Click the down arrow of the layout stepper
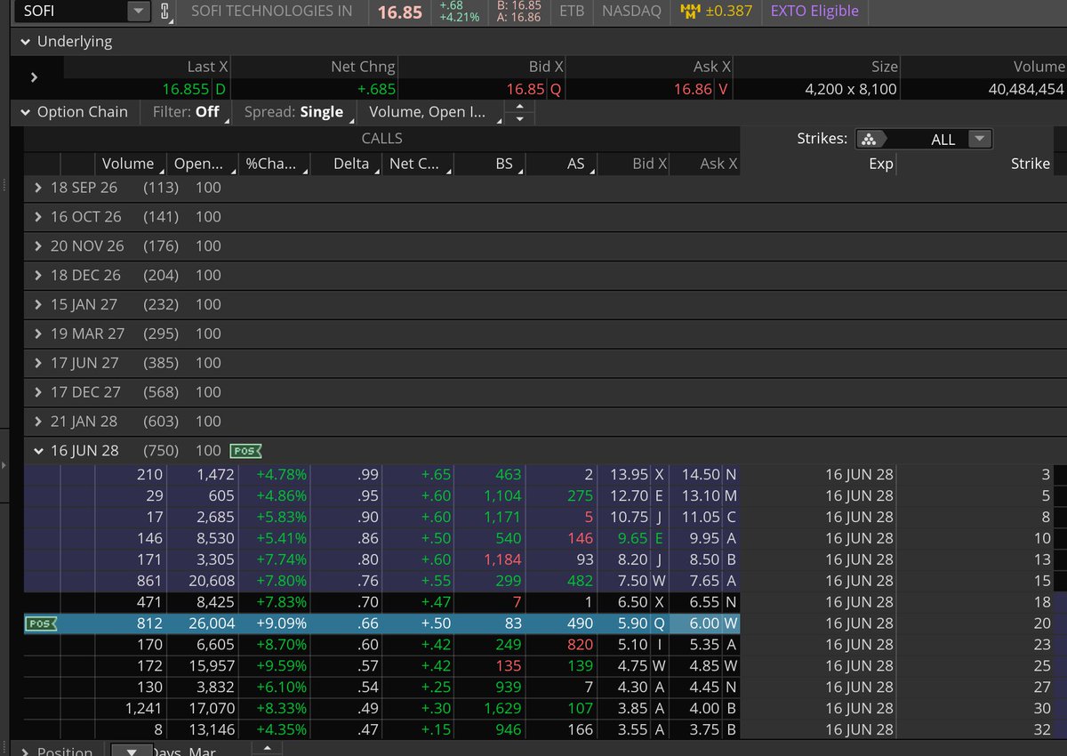The width and height of the screenshot is (1067, 756). tap(520, 118)
